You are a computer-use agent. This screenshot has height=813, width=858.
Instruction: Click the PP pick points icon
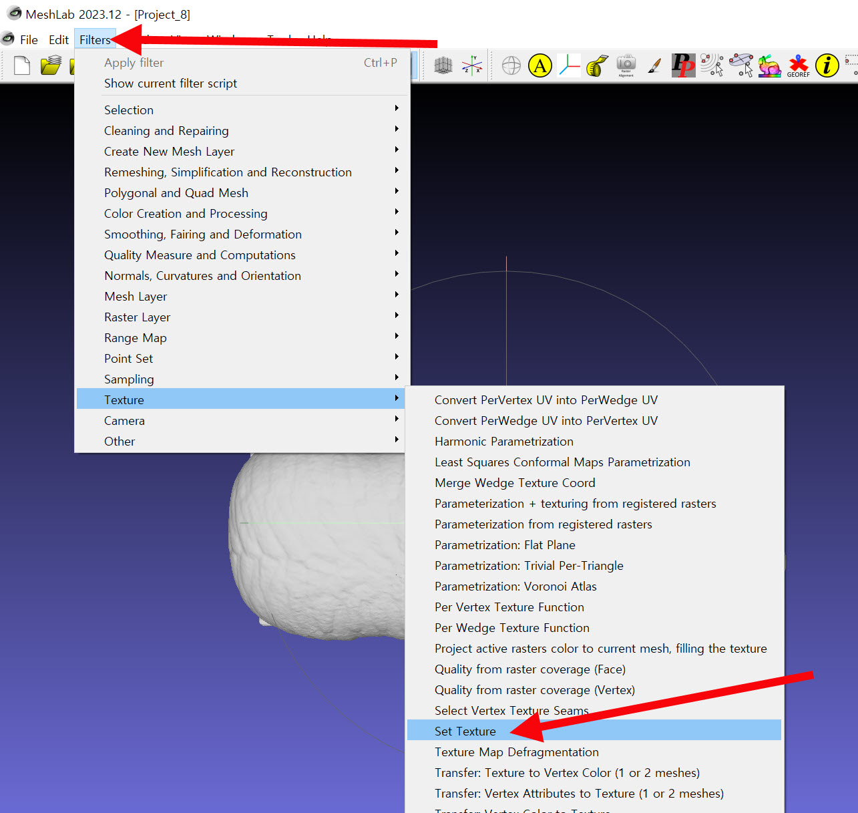point(683,65)
